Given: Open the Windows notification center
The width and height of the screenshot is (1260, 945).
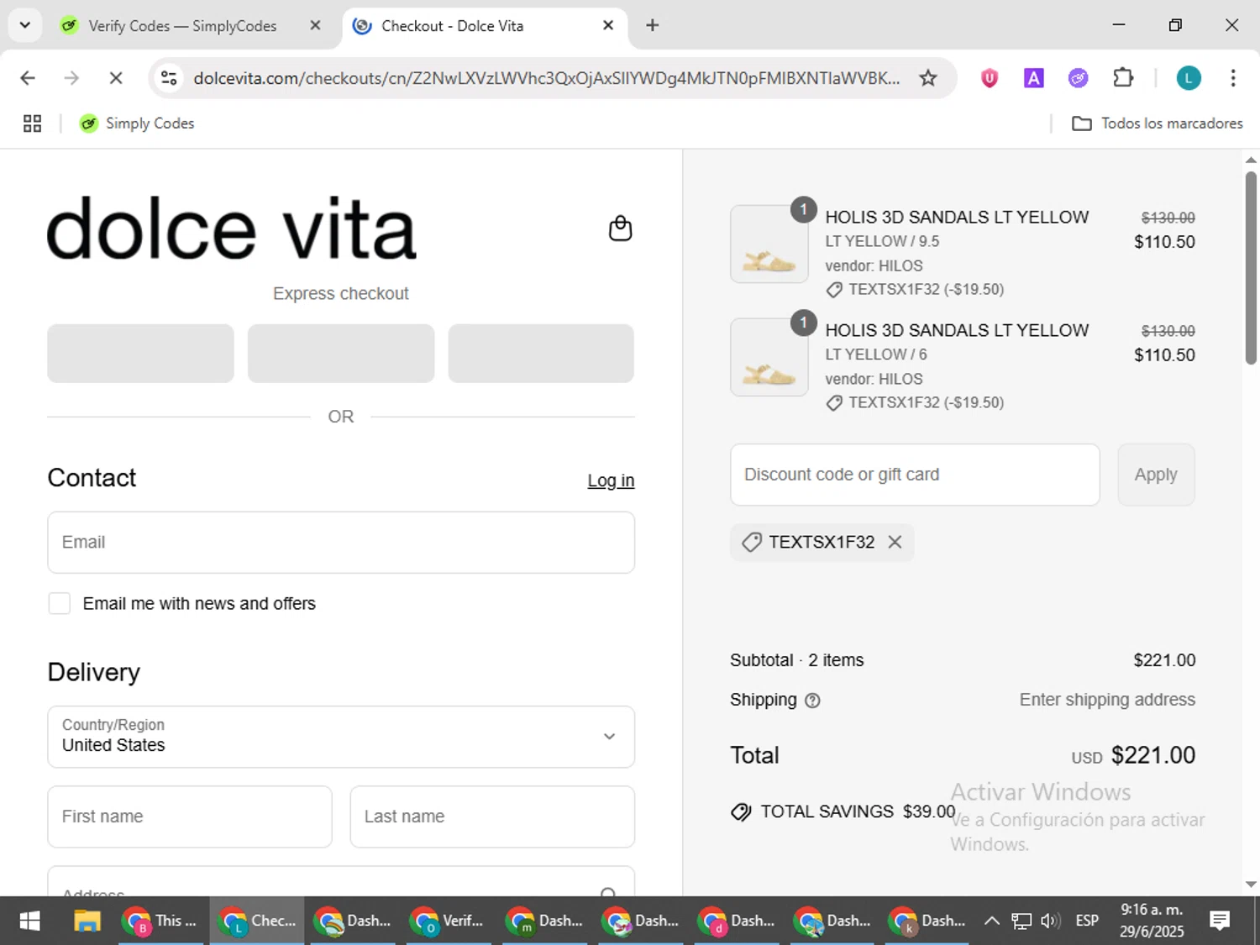Looking at the screenshot, I should pyautogui.click(x=1220, y=921).
